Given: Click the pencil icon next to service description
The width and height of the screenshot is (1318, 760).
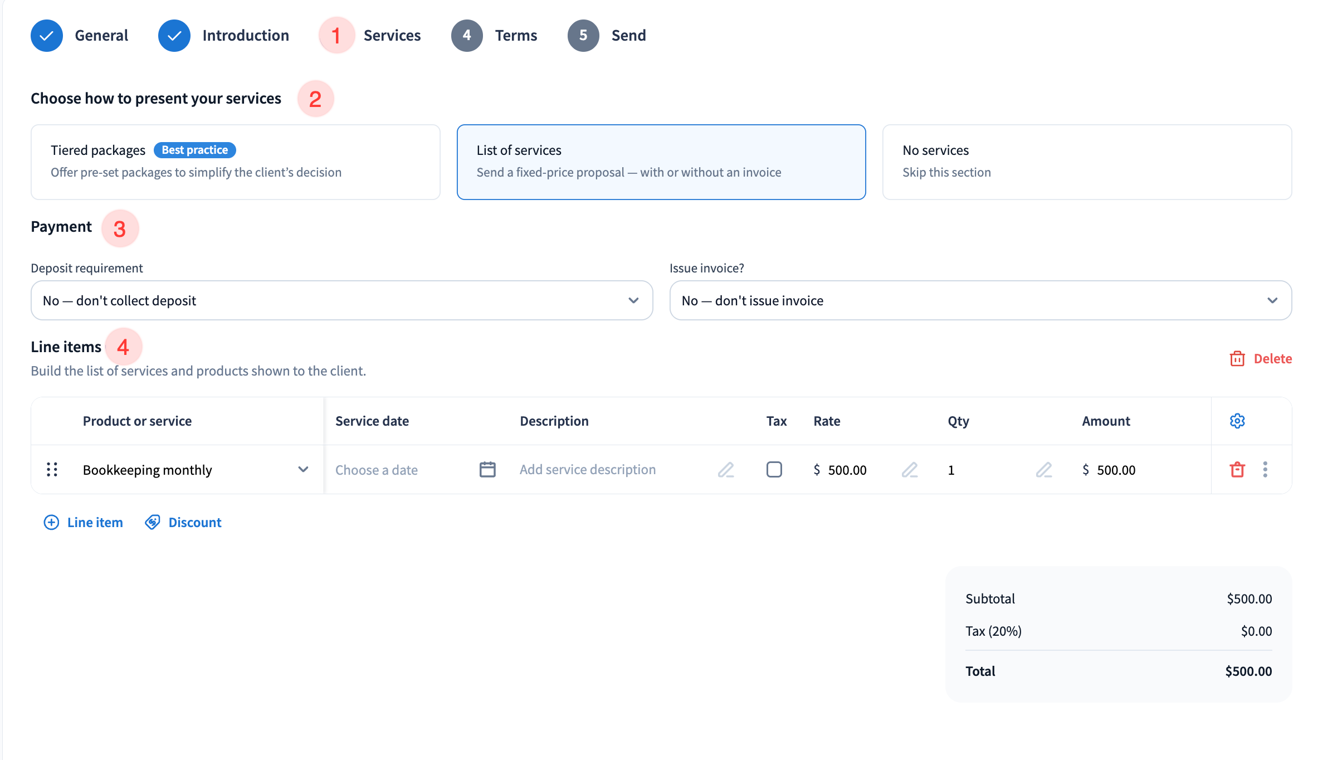Looking at the screenshot, I should point(725,470).
